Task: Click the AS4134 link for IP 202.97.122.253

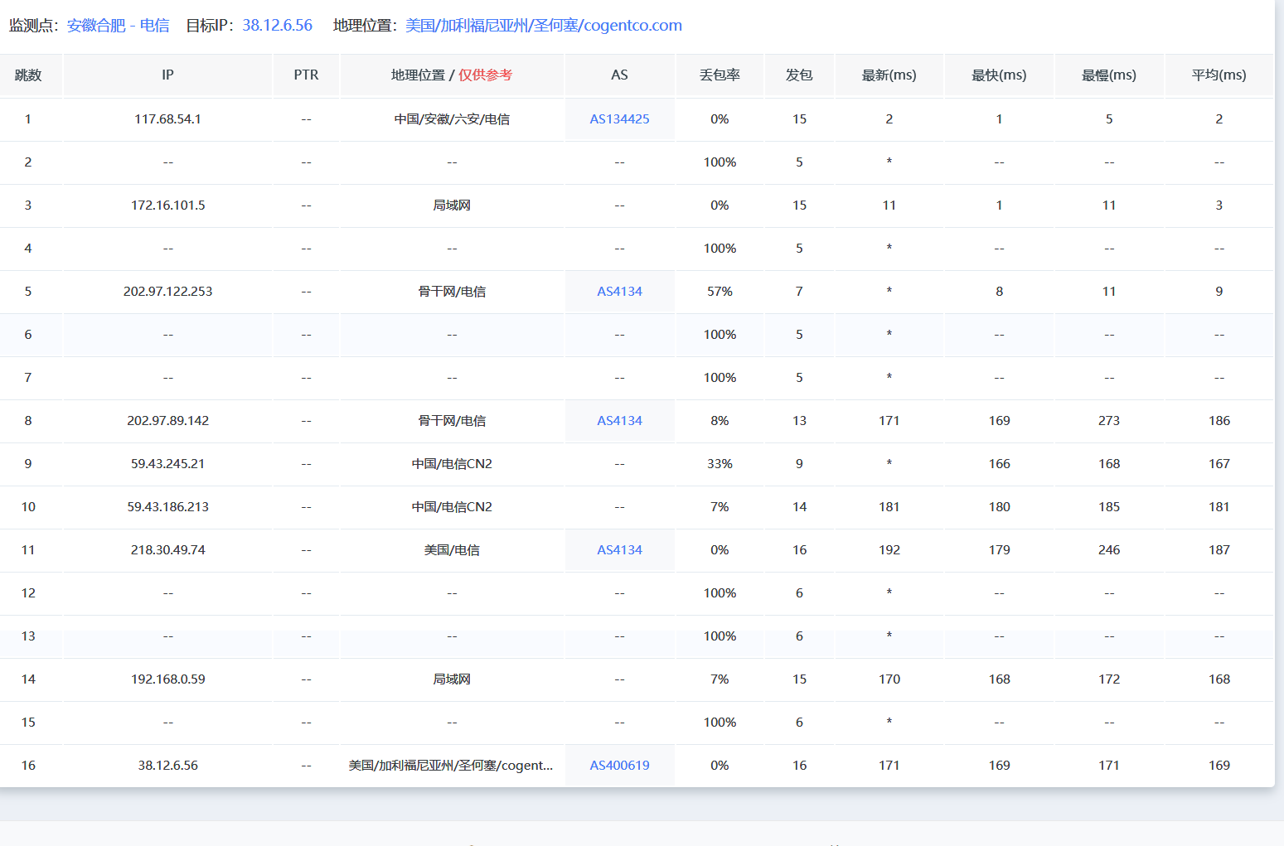Action: pyautogui.click(x=619, y=292)
